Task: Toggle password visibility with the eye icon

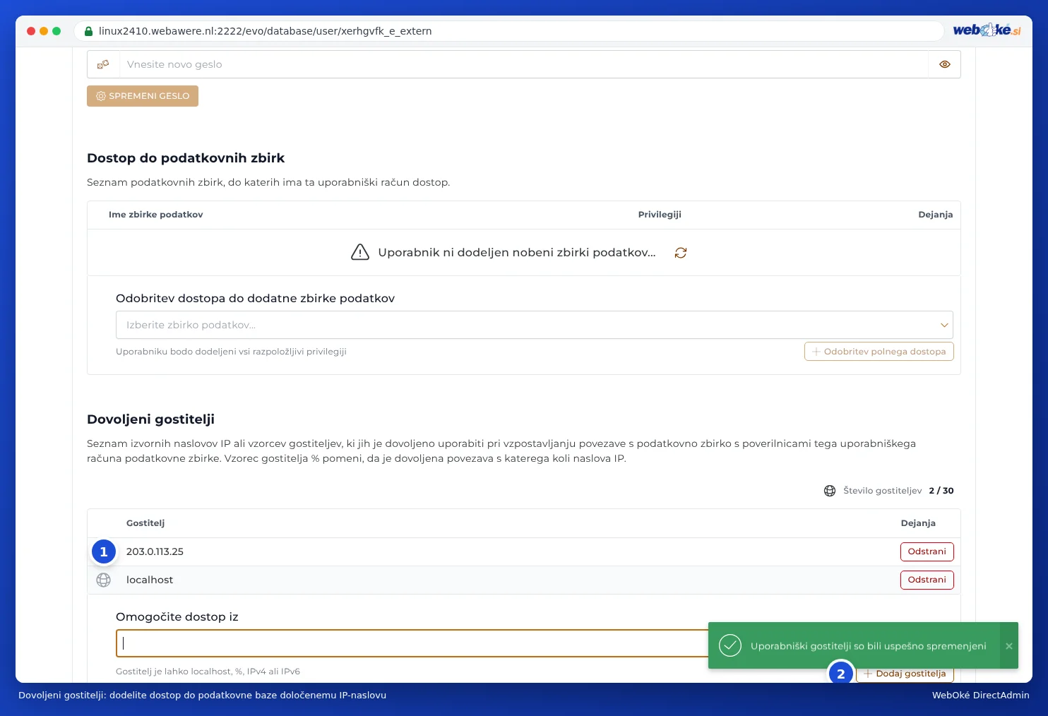Action: (944, 64)
